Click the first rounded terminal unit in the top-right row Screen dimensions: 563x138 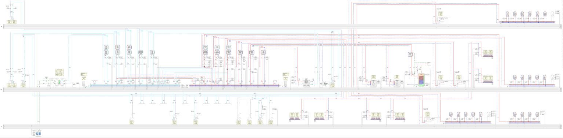pos(507,14)
